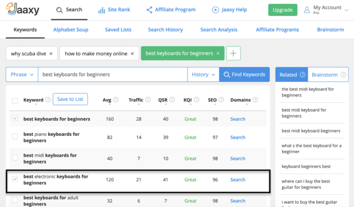Viewport: 354px width, 207px height.
Task: Click the Affiliate Program share icon
Action: [x=149, y=10]
